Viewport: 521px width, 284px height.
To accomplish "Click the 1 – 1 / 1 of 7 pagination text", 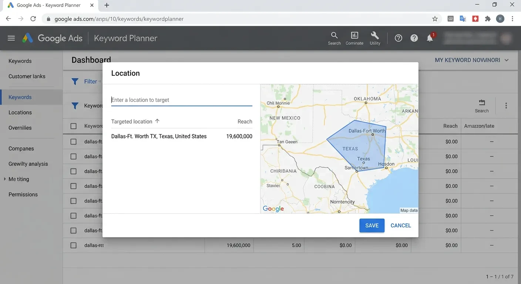I will click(500, 276).
